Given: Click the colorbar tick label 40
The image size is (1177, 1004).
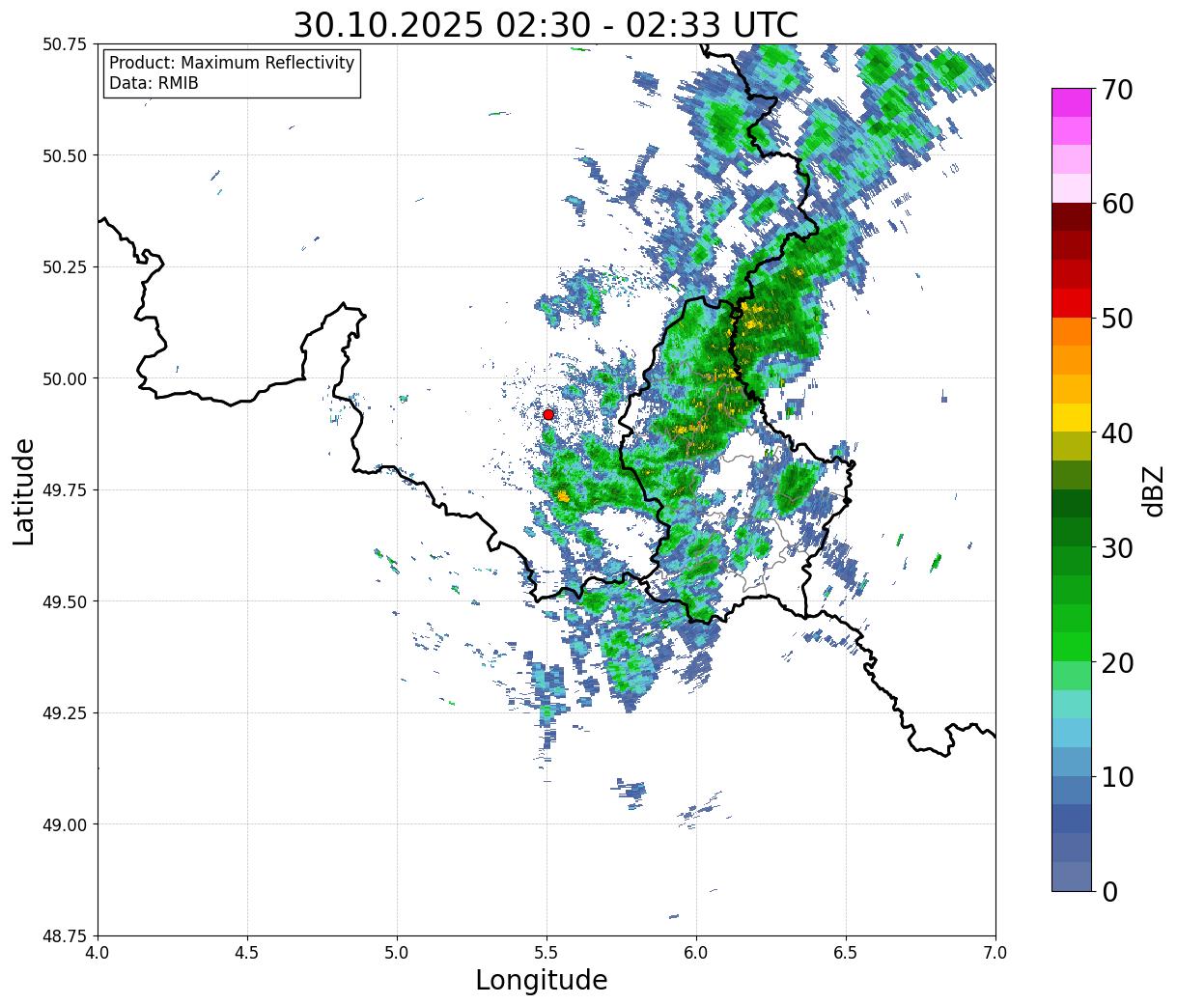Looking at the screenshot, I should click(1116, 432).
